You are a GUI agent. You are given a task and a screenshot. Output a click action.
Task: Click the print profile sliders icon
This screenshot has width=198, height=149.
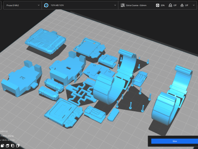pos(123,5)
